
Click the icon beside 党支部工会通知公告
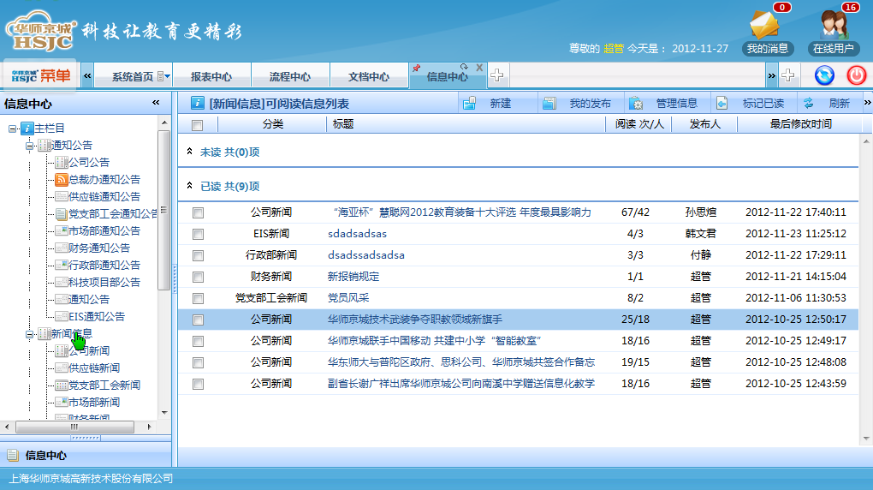click(62, 214)
